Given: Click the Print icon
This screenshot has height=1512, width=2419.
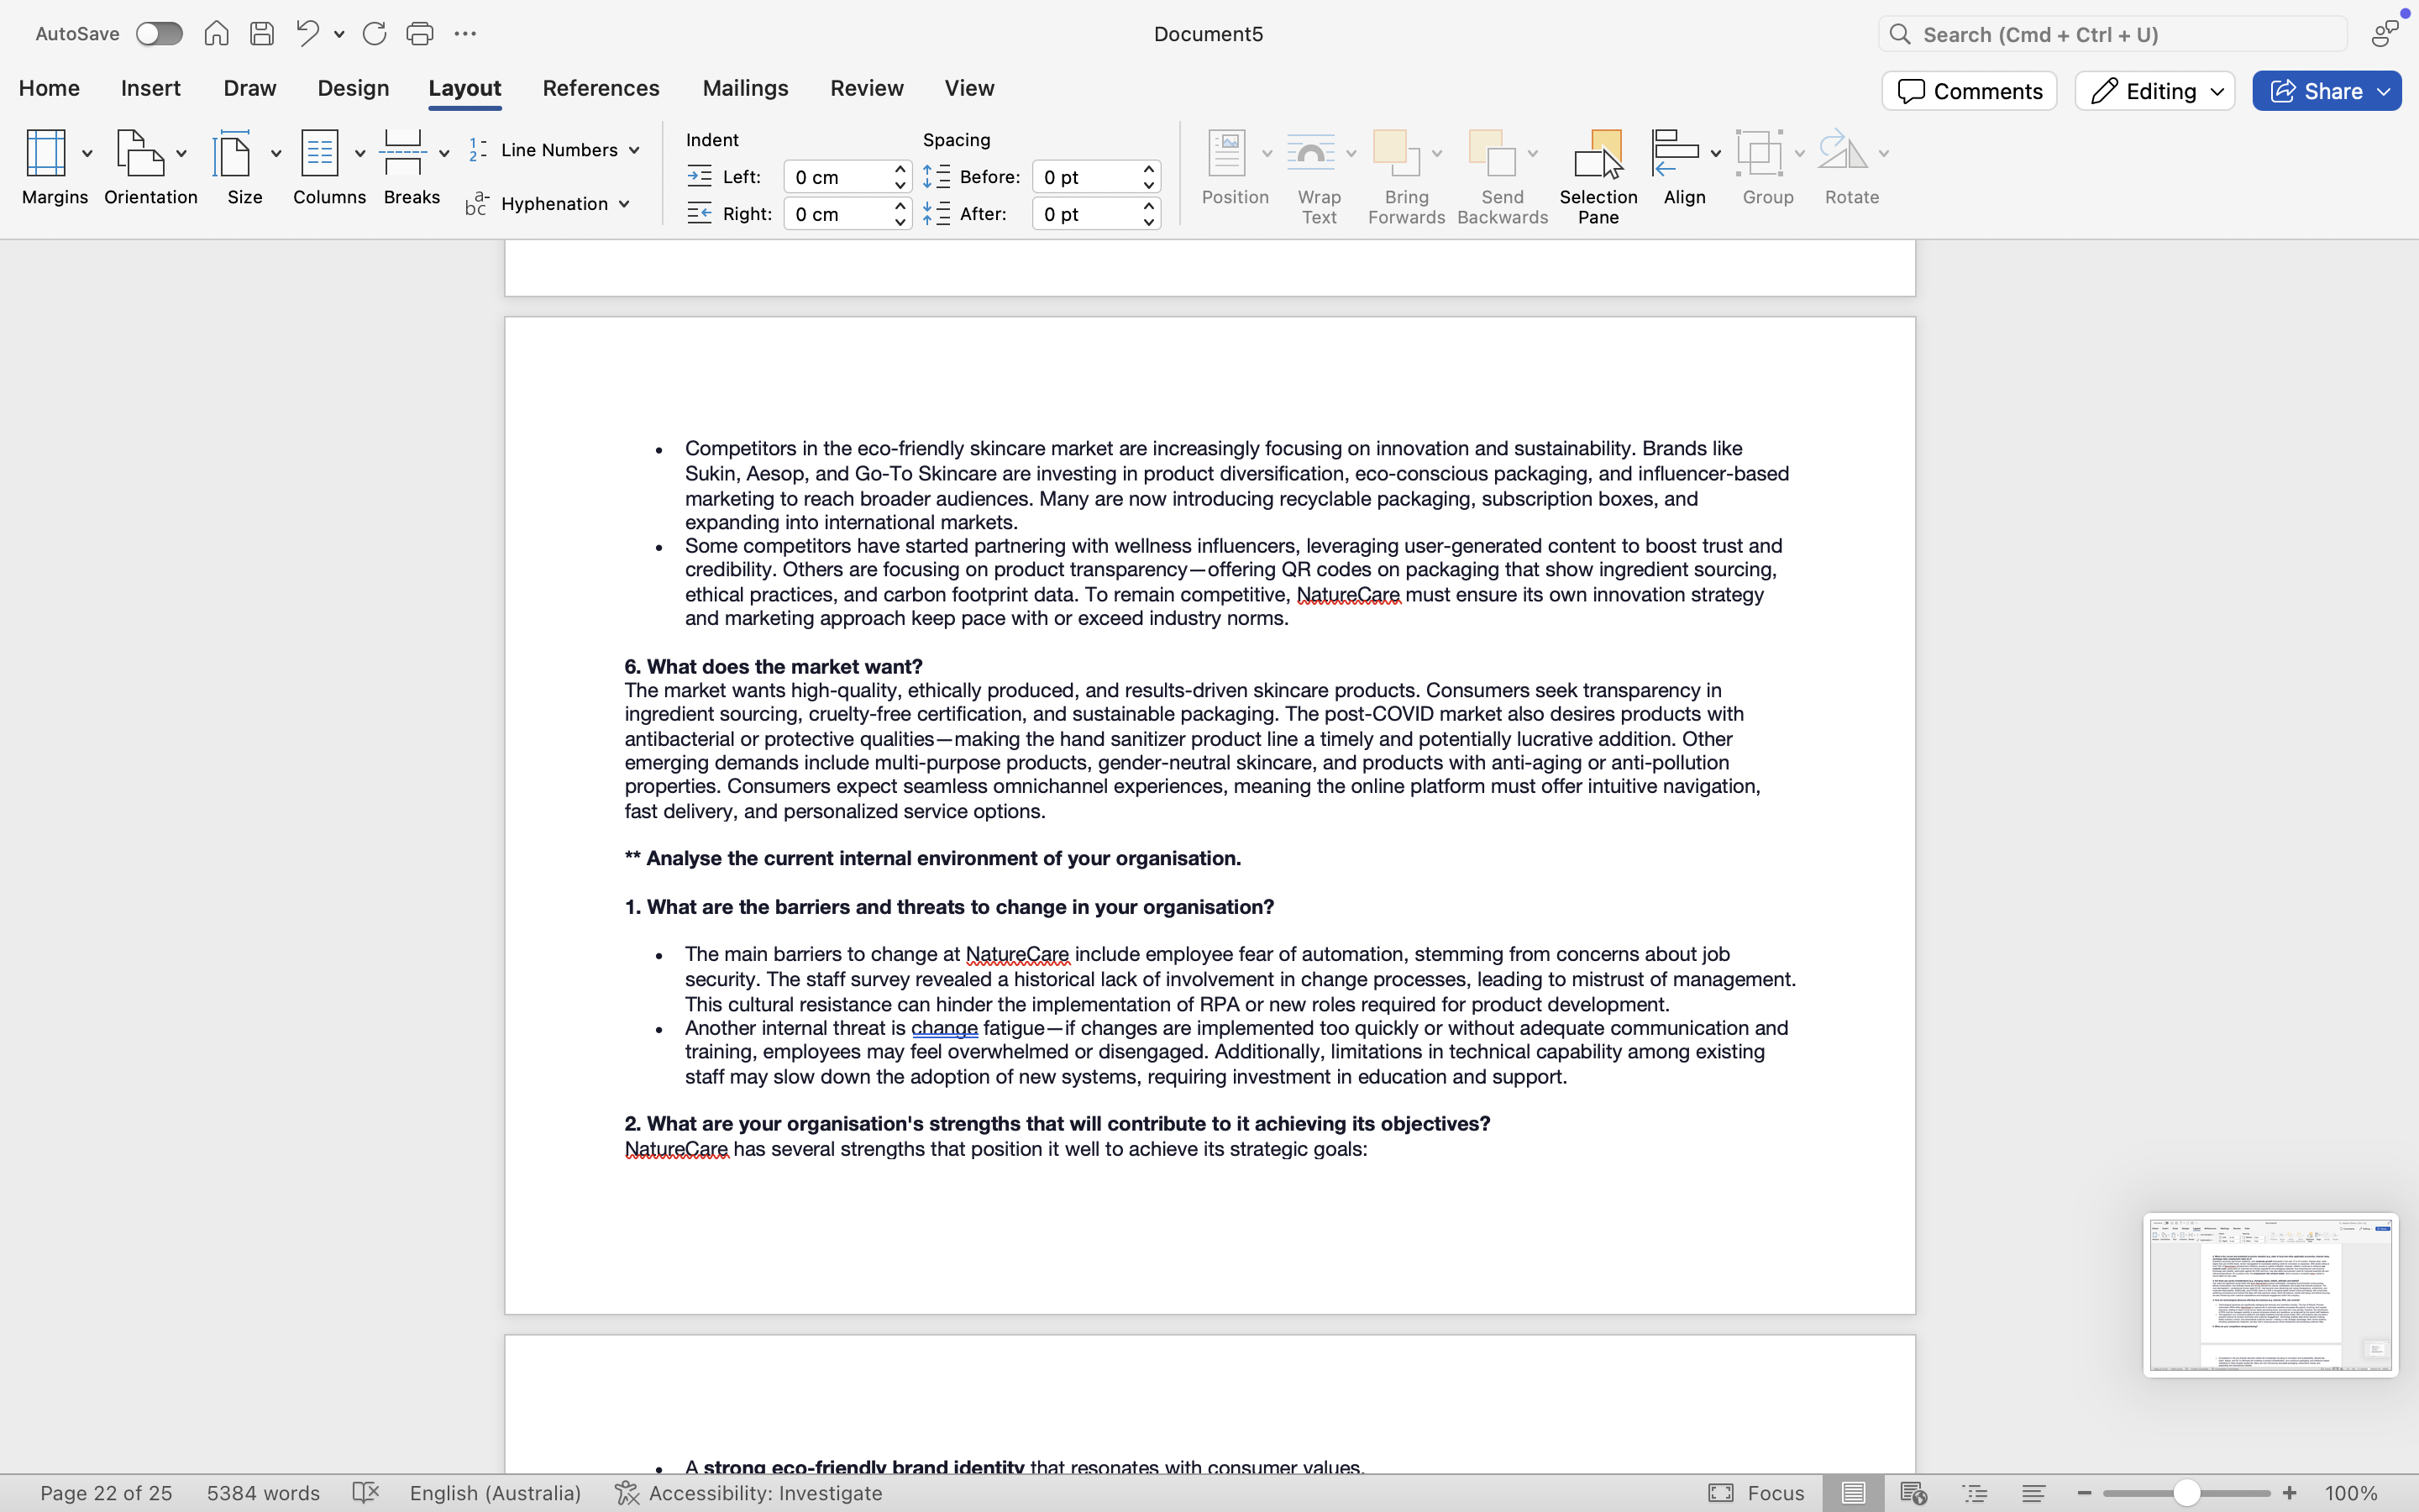Looking at the screenshot, I should tap(420, 34).
